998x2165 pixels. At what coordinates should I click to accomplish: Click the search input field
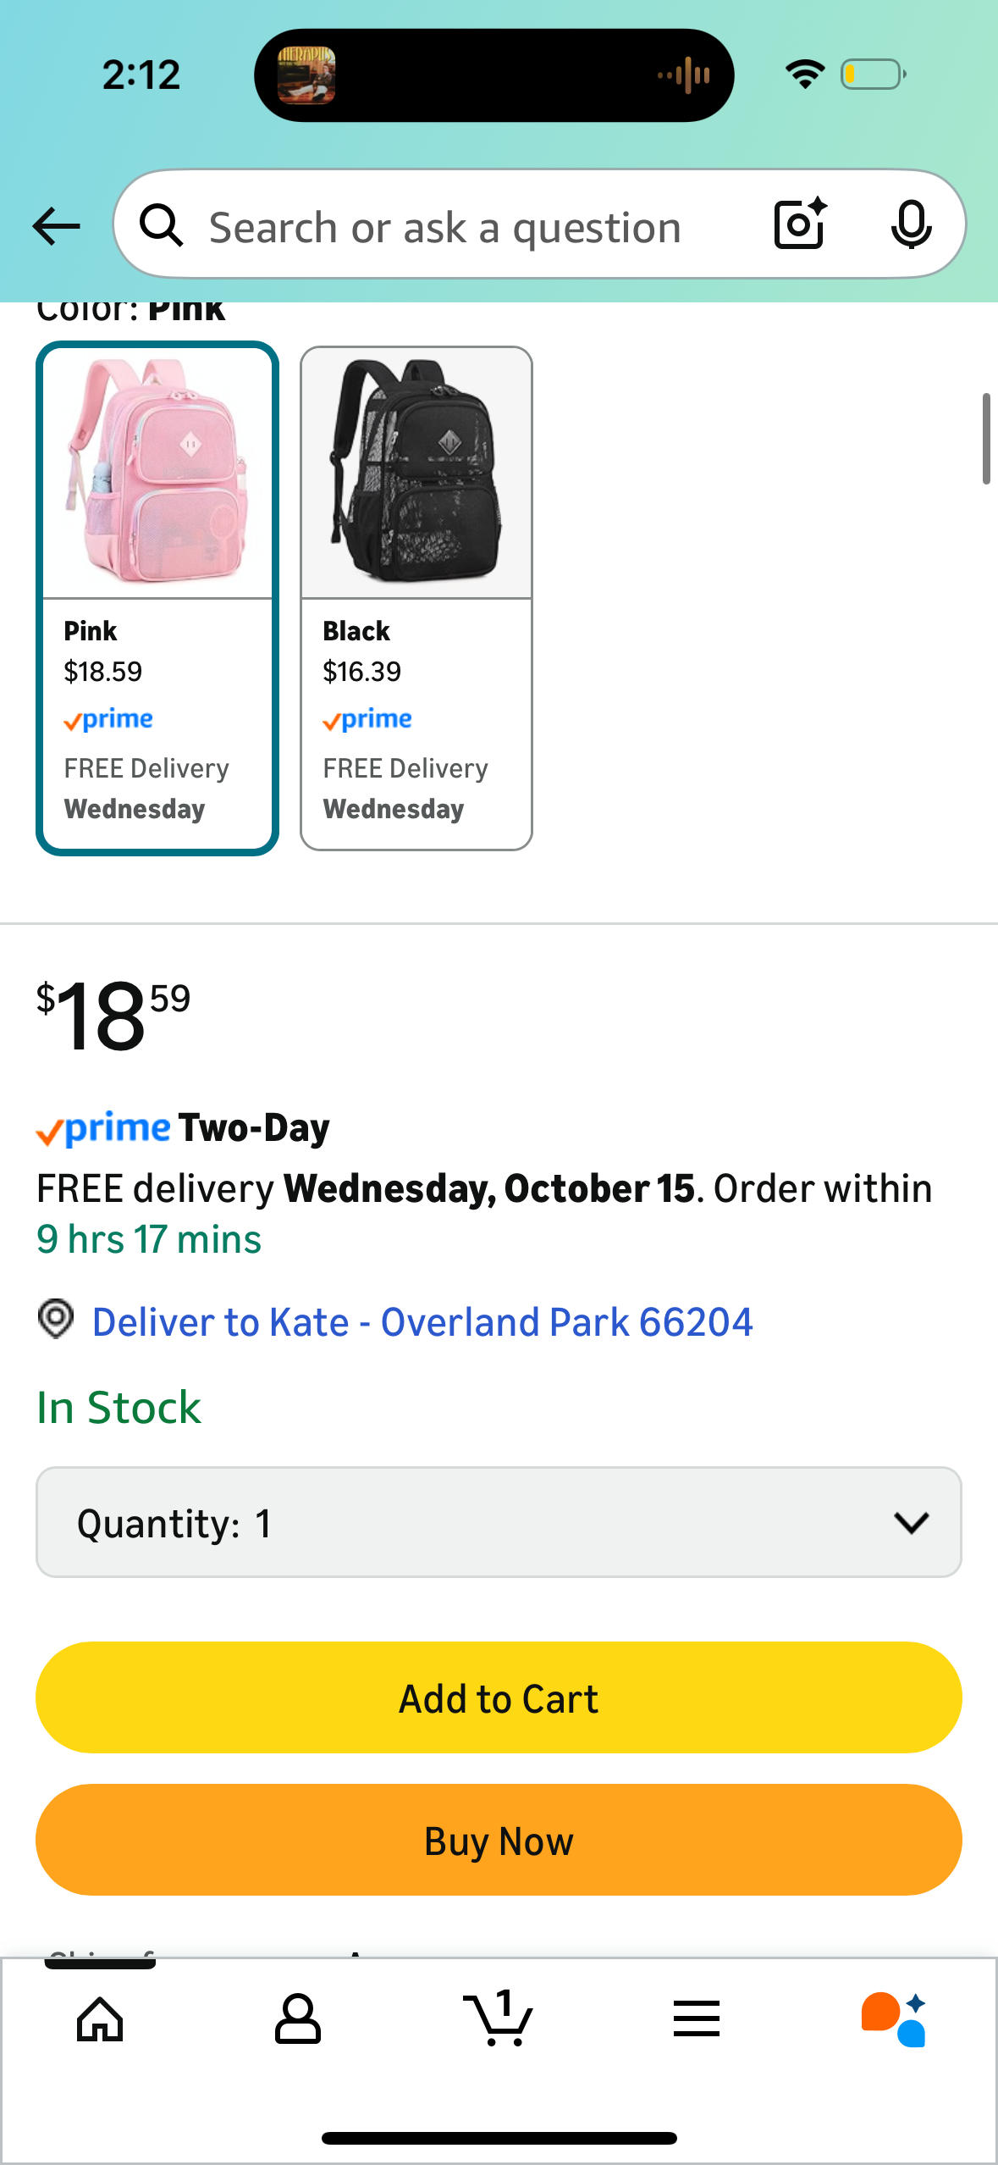474,227
